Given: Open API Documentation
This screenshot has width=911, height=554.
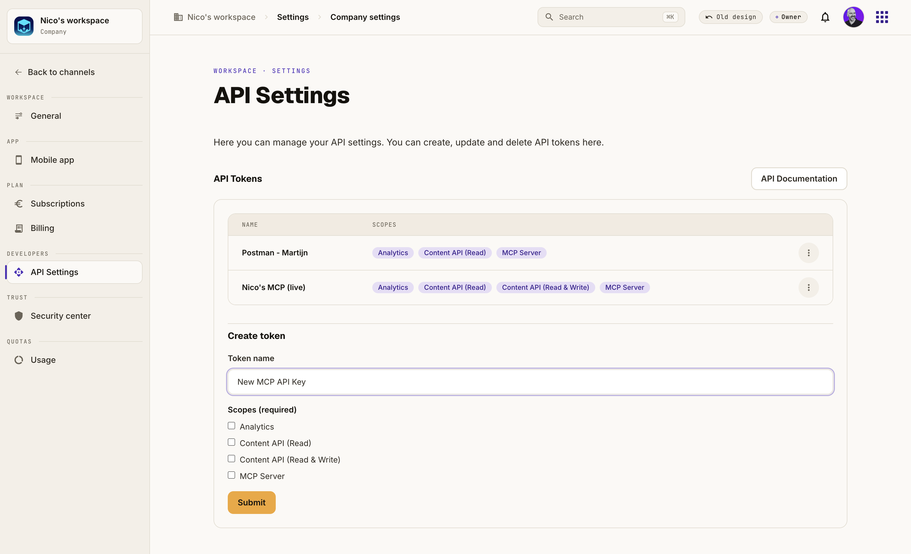Looking at the screenshot, I should (799, 179).
